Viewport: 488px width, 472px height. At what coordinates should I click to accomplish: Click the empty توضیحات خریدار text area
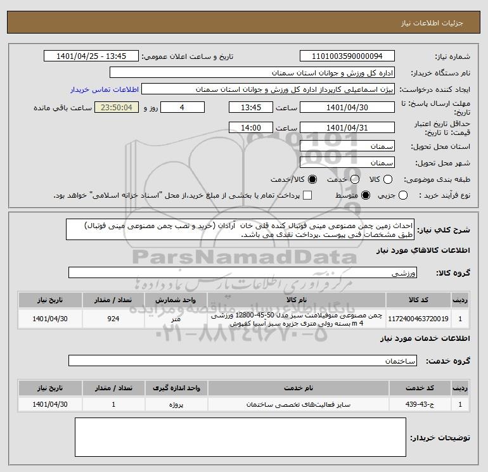pyautogui.click(x=240, y=437)
